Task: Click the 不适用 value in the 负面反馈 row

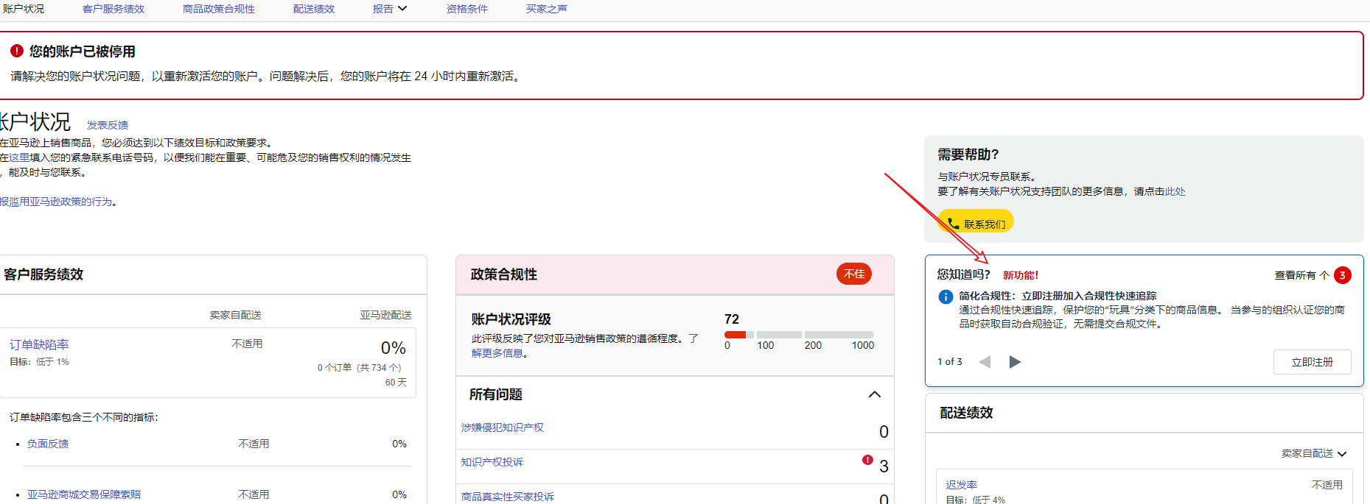Action: tap(254, 444)
